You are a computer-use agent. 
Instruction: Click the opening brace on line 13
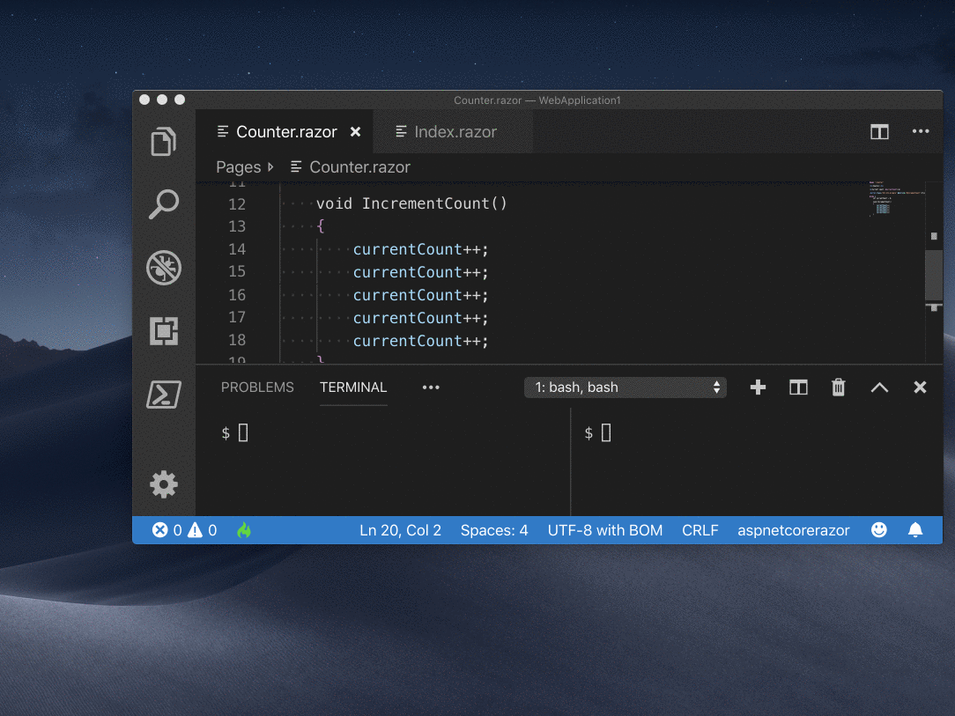coord(321,226)
